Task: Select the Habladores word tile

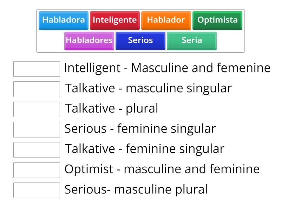Action: click(89, 40)
